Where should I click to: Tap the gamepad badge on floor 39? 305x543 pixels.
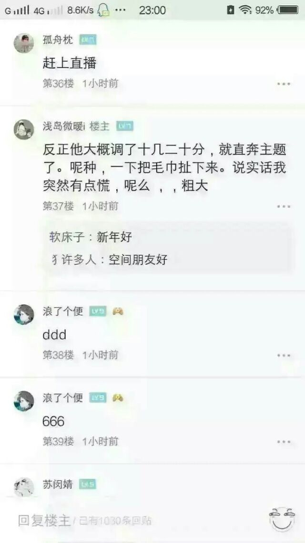[118, 398]
